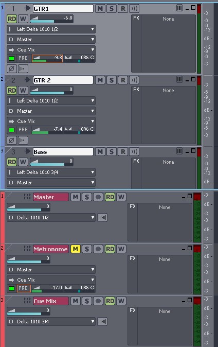The height and width of the screenshot is (347, 218).
Task: Solo the Master bus
Action: (87, 197)
